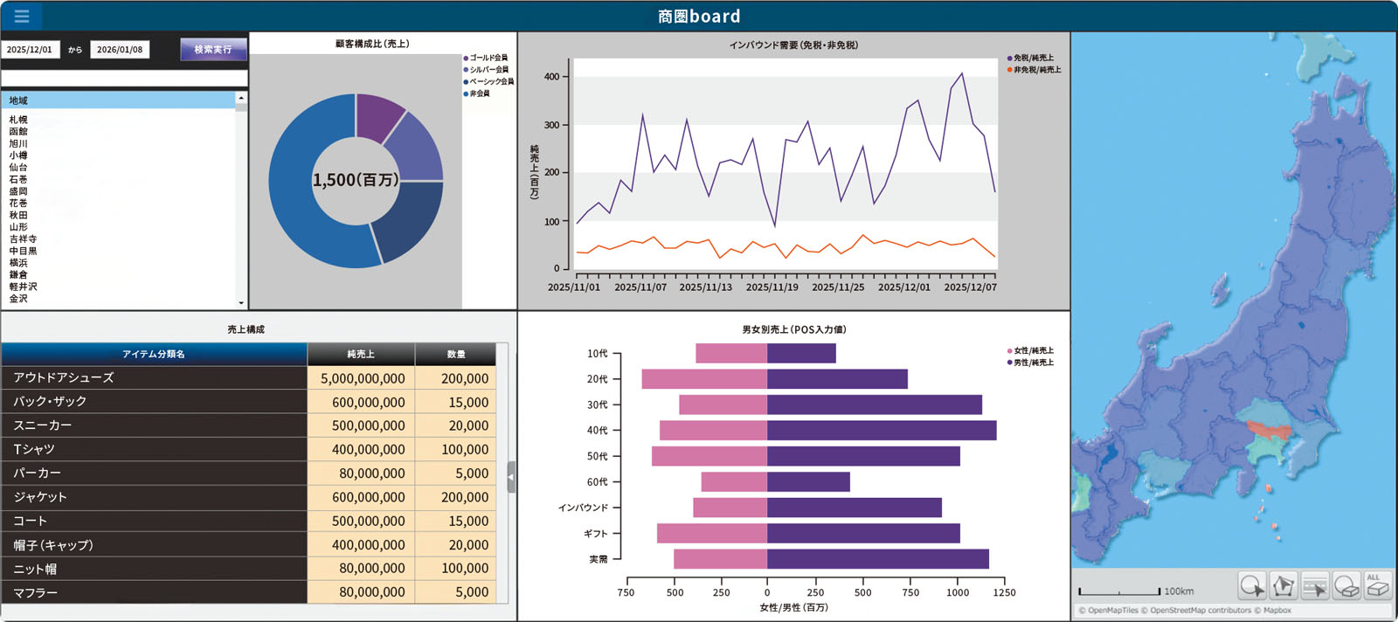Viewport: 1398px width, 622px height.
Task: Open the hamburger menu in header
Action: point(22,16)
